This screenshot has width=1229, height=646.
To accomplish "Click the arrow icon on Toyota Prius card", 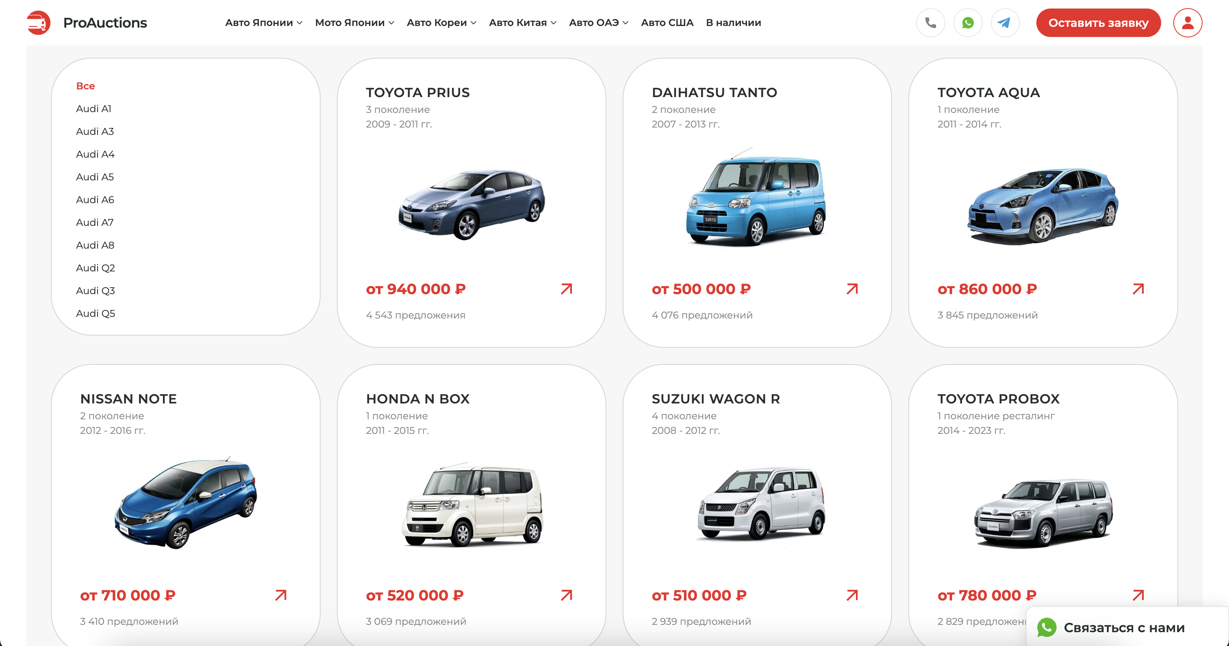I will (566, 288).
